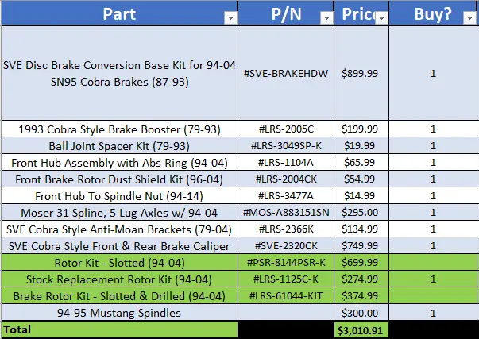Screen dimensions: 479x339
Task: Select the Front Hub Assembly with Abs Ring cell
Action: coord(119,163)
